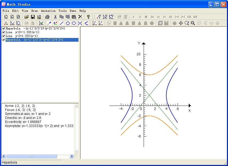Viewport: 228px width, 166px height.
Task: Click the Save floppy disk icon
Action: 33,17
